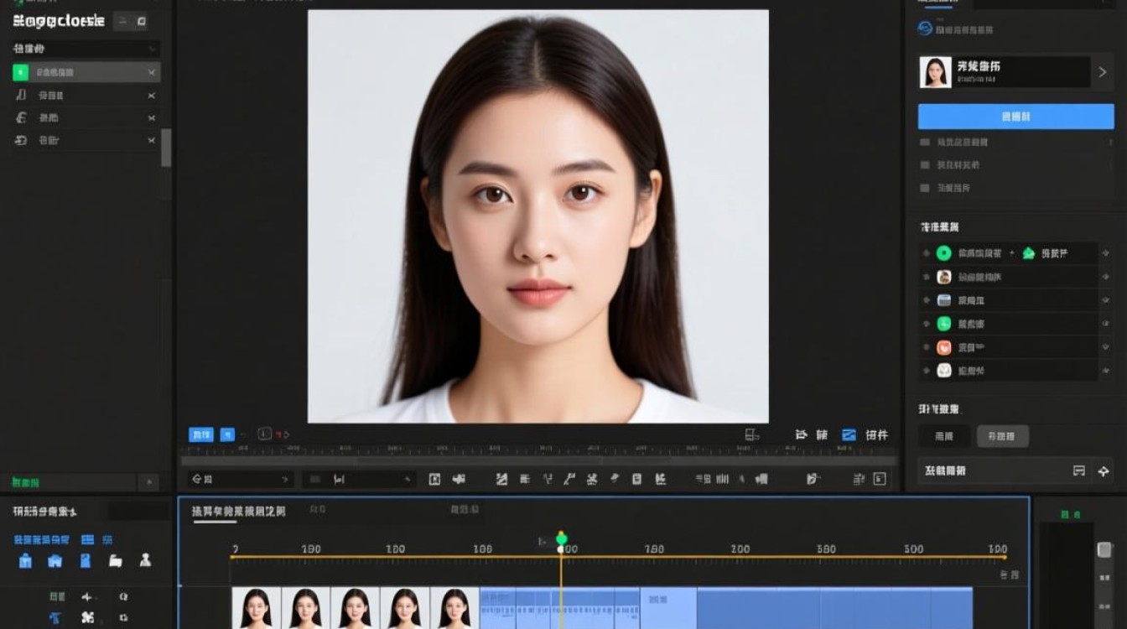
Task: Toggle the dot left of the blue-gray picture row
Action: pos(926,300)
